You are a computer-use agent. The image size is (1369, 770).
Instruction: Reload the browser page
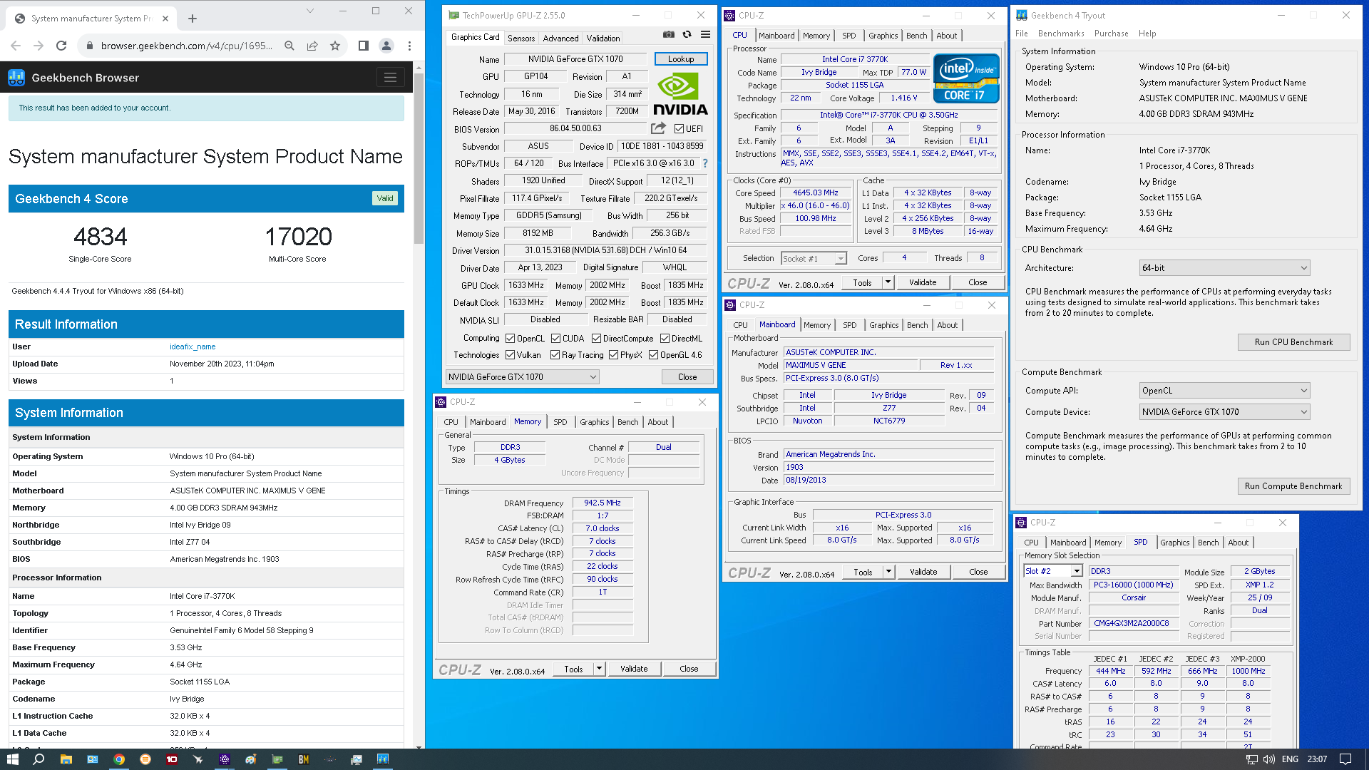[61, 46]
